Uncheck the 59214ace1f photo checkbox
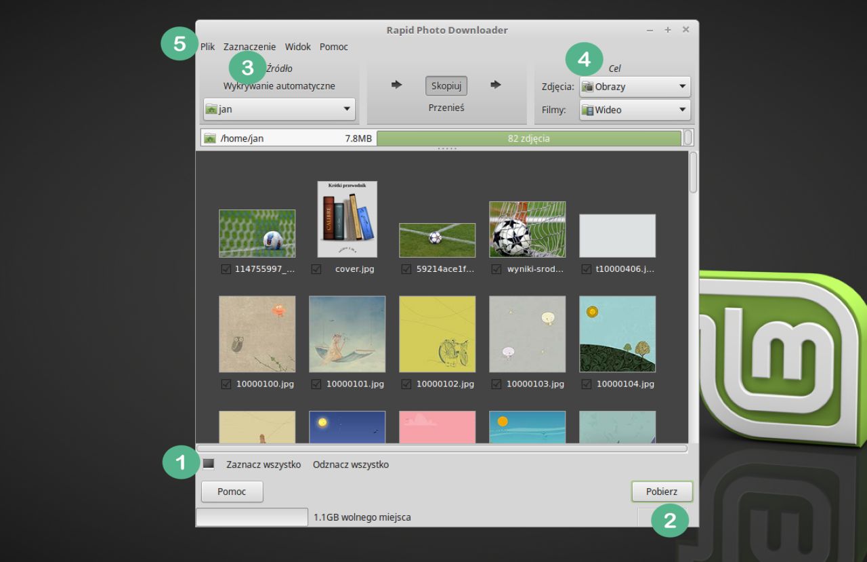This screenshot has height=562, width=867. (x=406, y=269)
